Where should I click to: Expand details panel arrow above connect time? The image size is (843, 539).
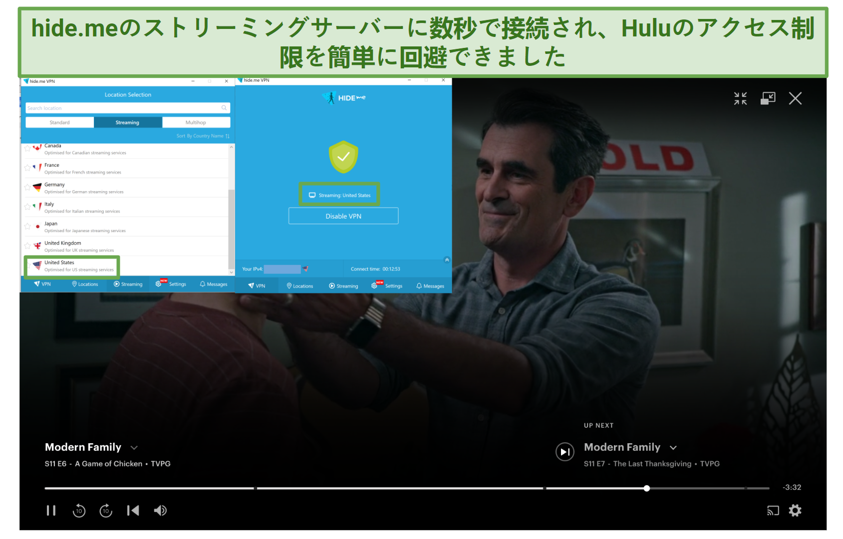point(447,260)
